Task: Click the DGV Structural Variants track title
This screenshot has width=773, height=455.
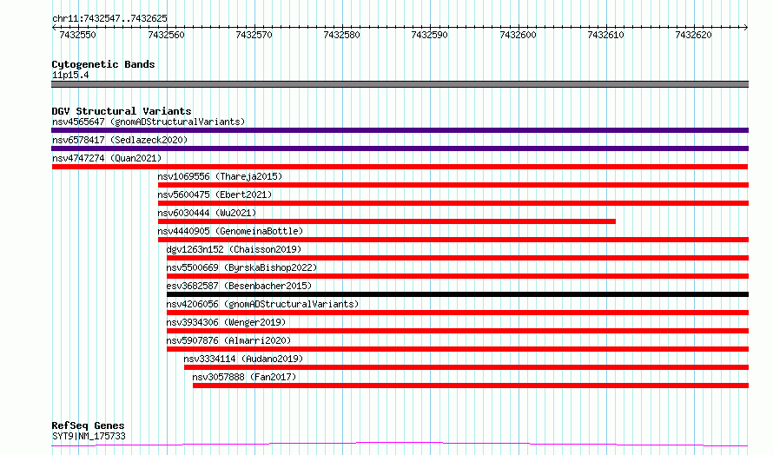Action: click(122, 111)
